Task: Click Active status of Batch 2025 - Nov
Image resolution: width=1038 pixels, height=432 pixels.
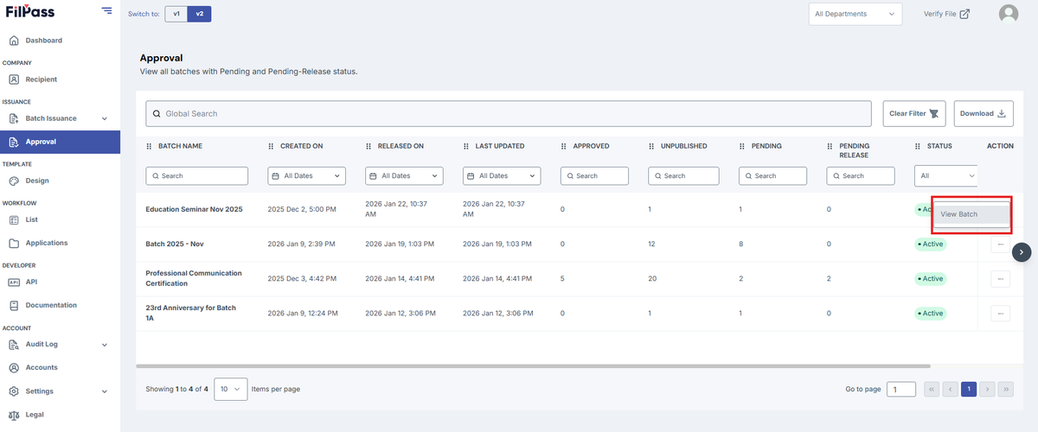Action: 931,245
